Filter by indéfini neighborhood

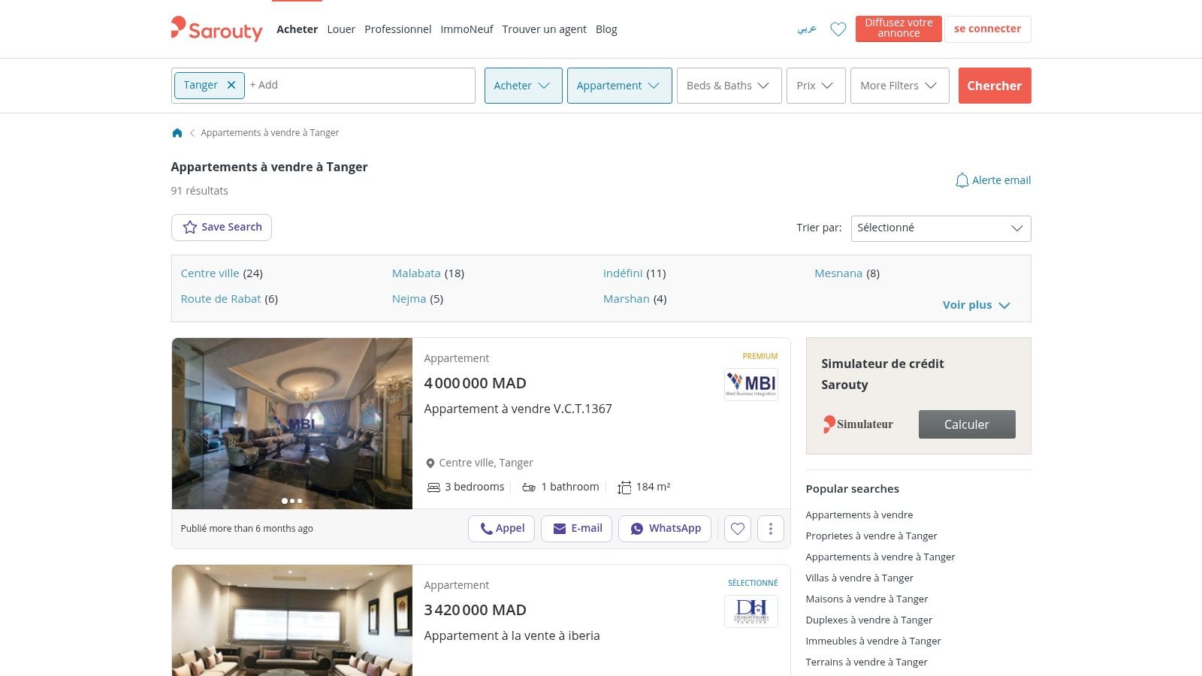pyautogui.click(x=623, y=273)
